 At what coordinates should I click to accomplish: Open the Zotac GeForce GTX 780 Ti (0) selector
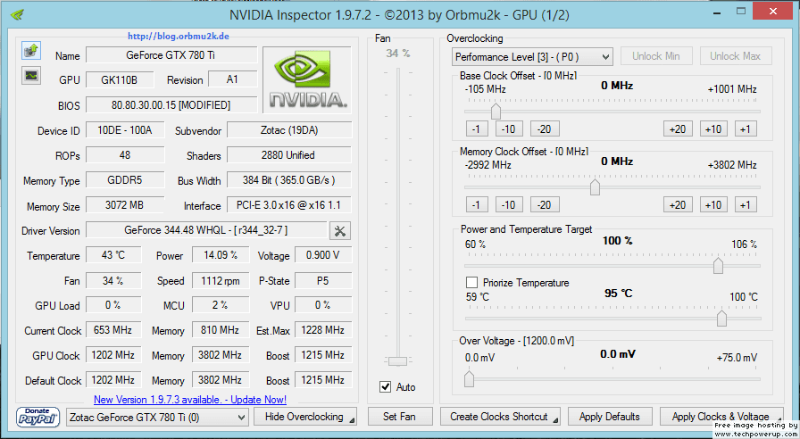(158, 417)
